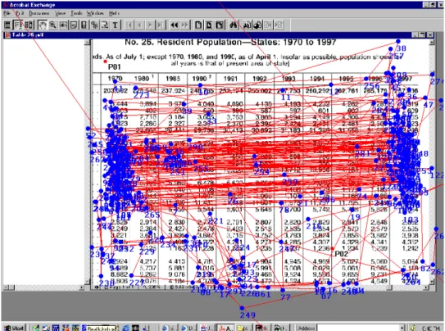Open the Document menu

[39, 13]
